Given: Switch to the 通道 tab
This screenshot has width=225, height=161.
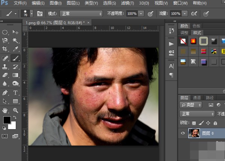Looking at the screenshot, I should tap(197, 97).
